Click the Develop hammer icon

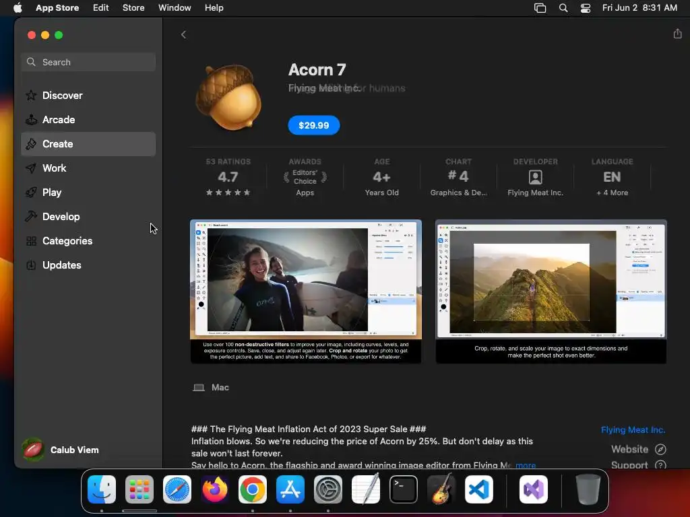tap(31, 216)
